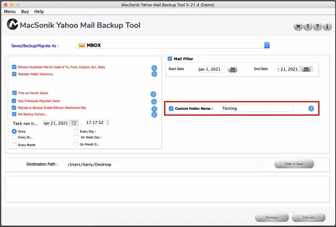
Task: Click the Destination Path field
Action: coord(164,164)
